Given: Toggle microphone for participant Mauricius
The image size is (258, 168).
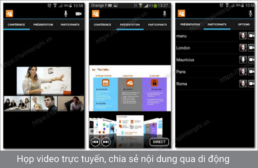Looking at the screenshot, I should 243,60.
